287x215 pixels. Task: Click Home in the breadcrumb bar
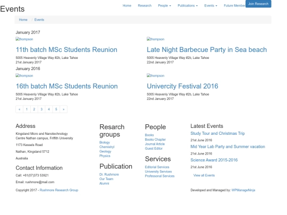click(23, 20)
